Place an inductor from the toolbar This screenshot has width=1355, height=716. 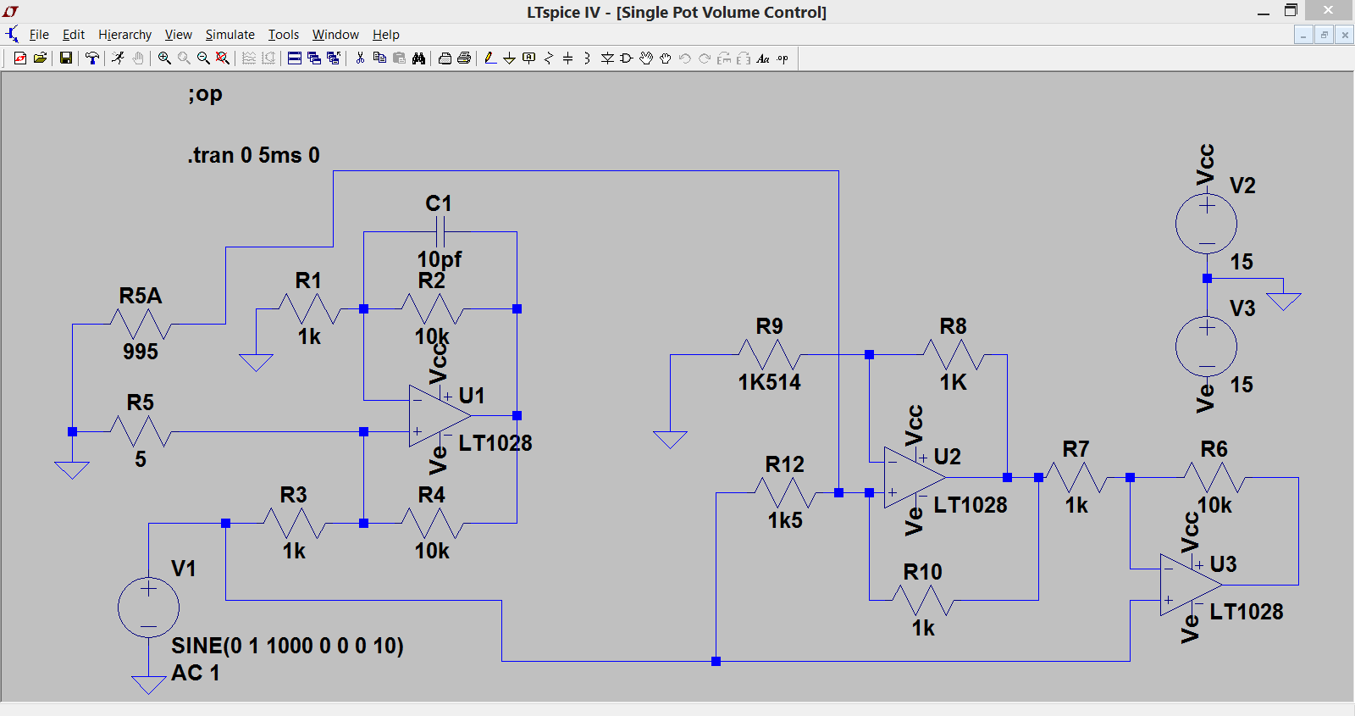[x=587, y=58]
